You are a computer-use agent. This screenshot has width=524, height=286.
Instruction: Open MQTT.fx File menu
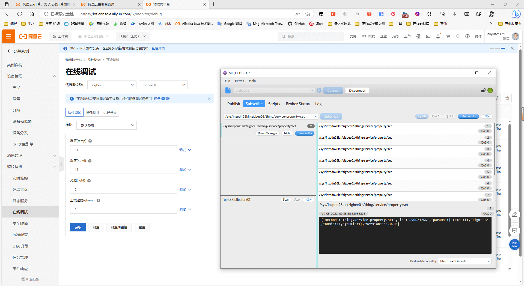click(x=227, y=81)
